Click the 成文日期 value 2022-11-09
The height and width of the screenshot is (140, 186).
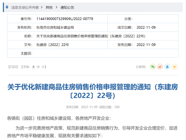click(146, 27)
